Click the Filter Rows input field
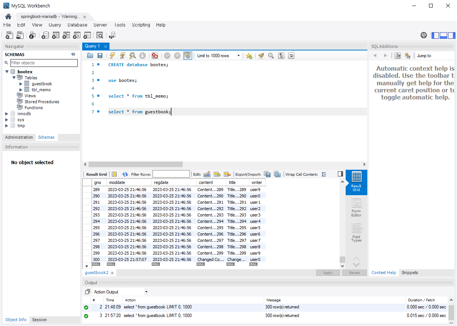Screen dimensions: 457x326 (x=171, y=174)
